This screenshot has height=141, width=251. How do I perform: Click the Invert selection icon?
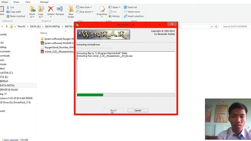click(125, 16)
